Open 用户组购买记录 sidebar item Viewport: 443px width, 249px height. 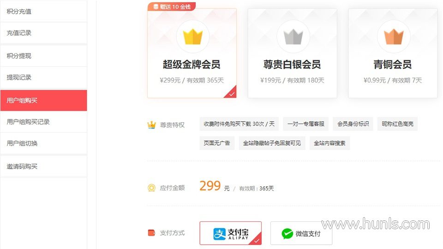click(x=43, y=122)
